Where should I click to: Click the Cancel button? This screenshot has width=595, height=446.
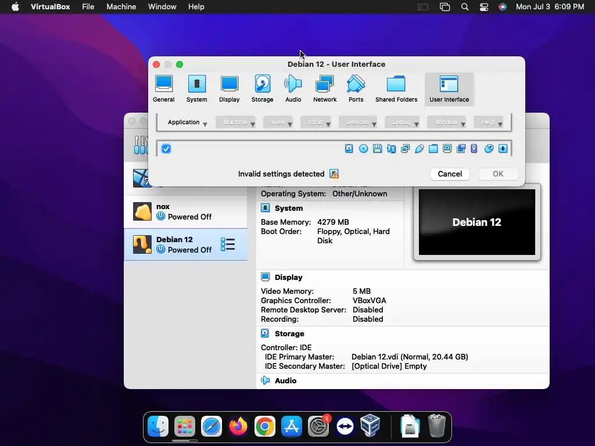tap(450, 174)
